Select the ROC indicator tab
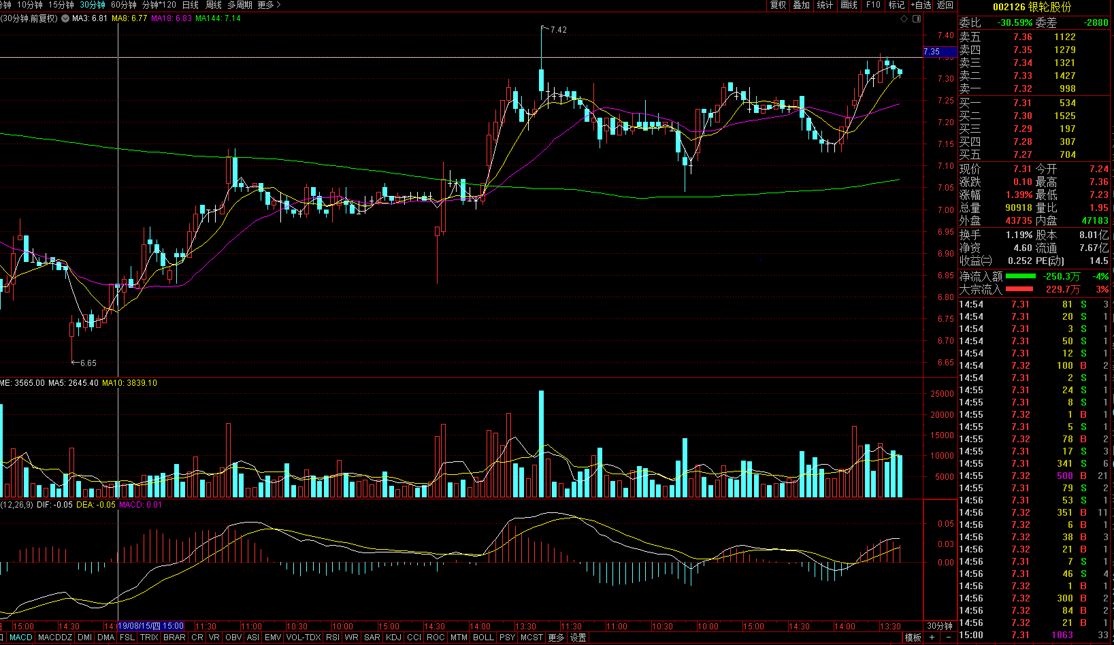Viewport: 1114px width, 645px height. pos(436,638)
